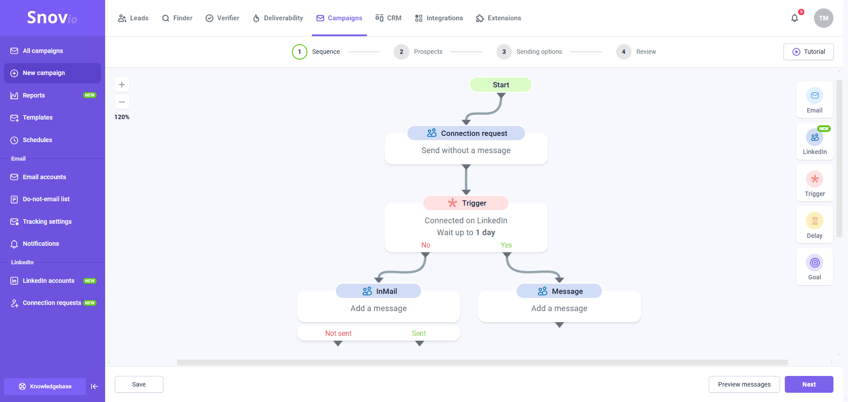Add a Delay element from the panel
This screenshot has width=848, height=402.
point(814,225)
